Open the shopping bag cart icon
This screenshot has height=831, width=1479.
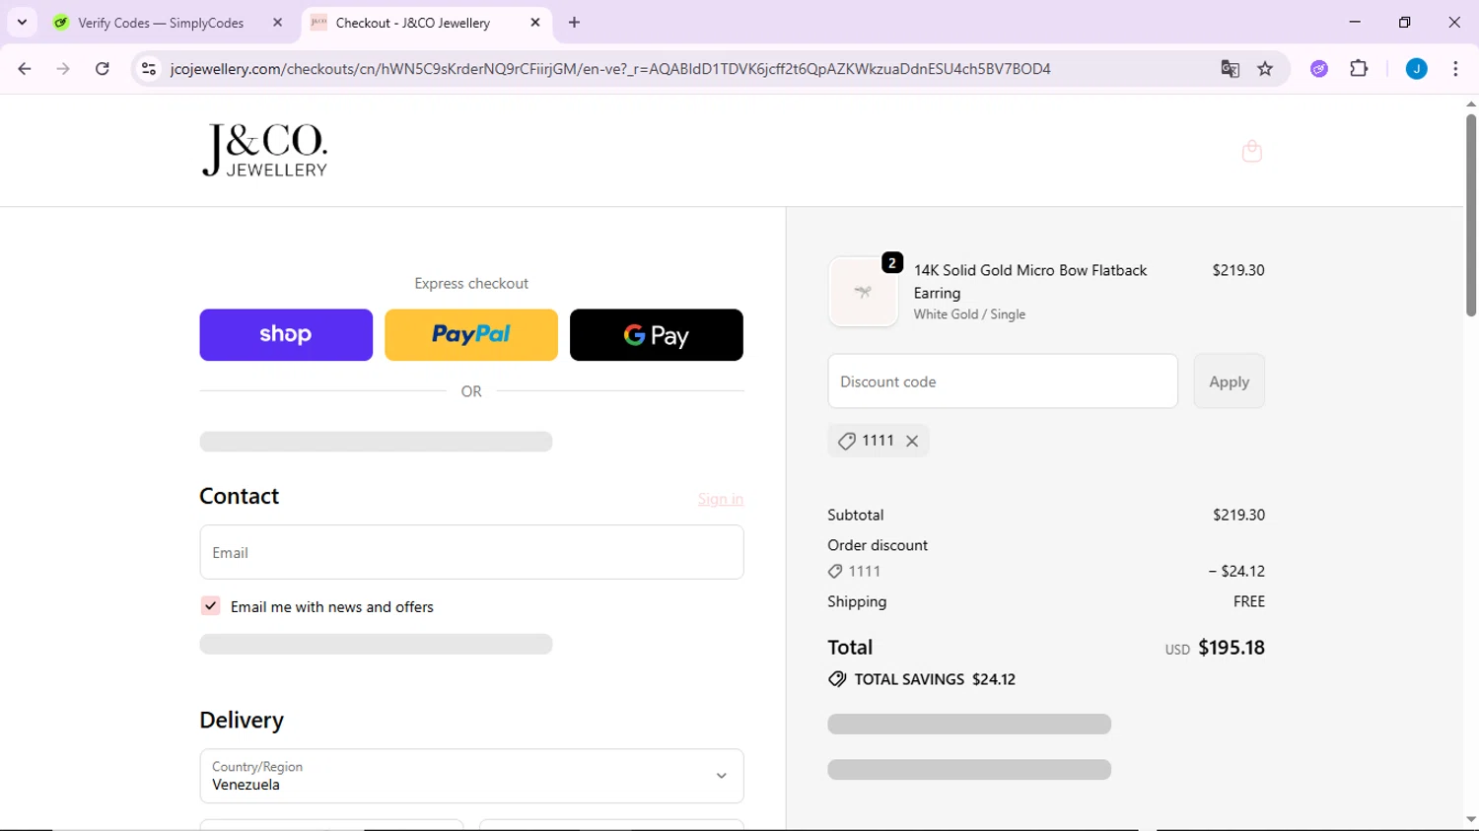coord(1251,151)
